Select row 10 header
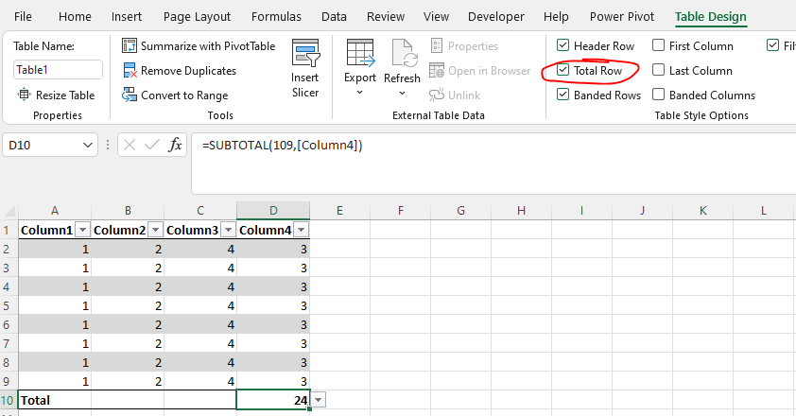The height and width of the screenshot is (416, 796). point(8,400)
